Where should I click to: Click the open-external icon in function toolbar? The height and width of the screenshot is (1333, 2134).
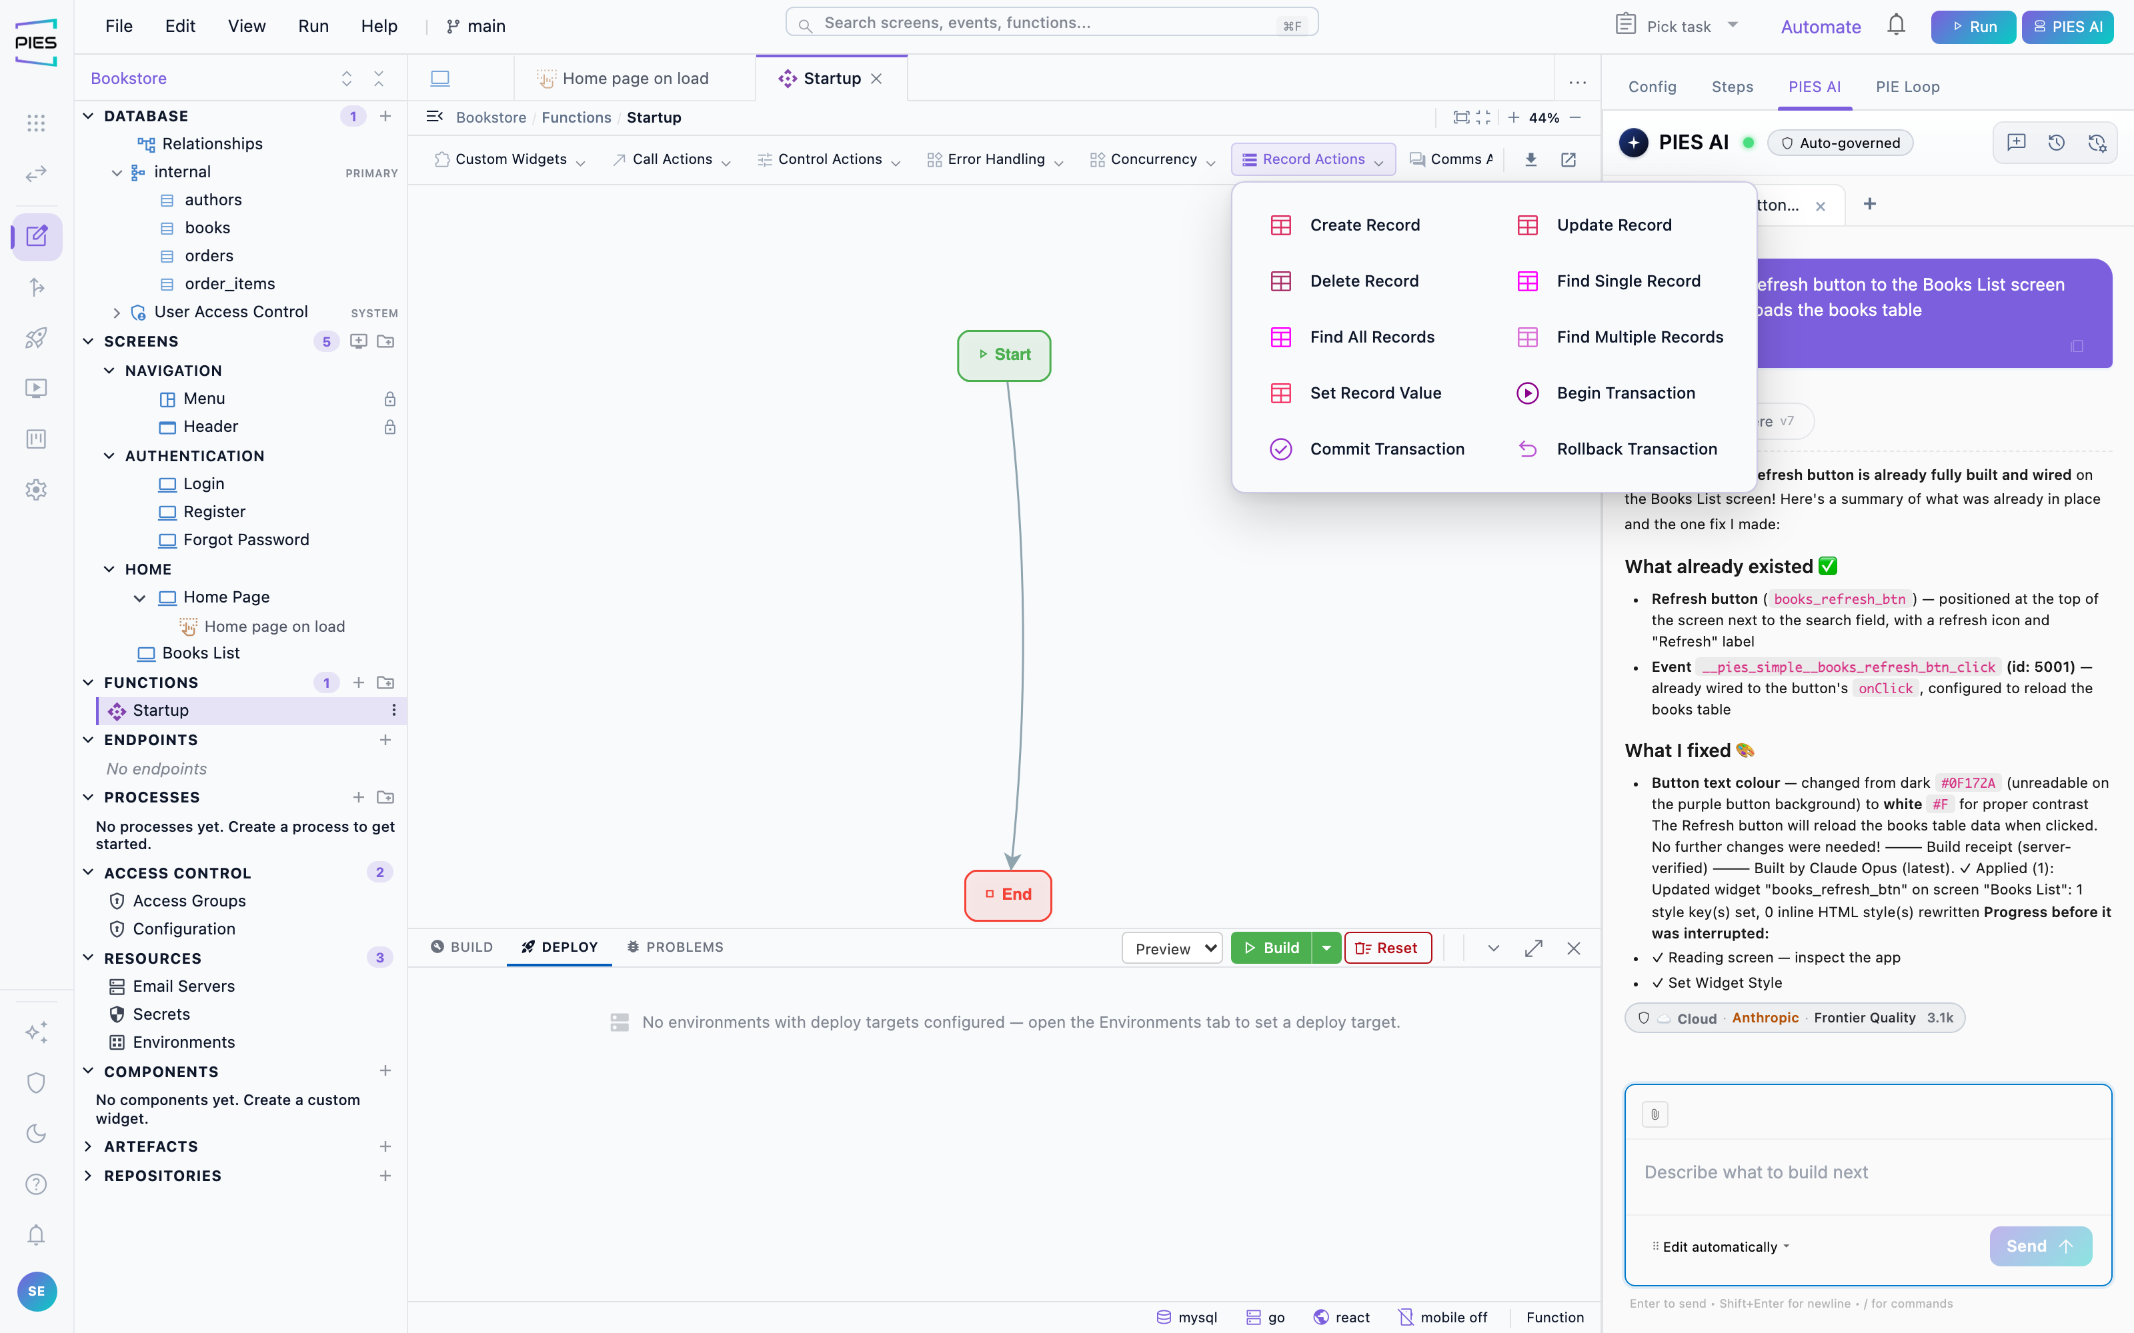click(x=1568, y=159)
